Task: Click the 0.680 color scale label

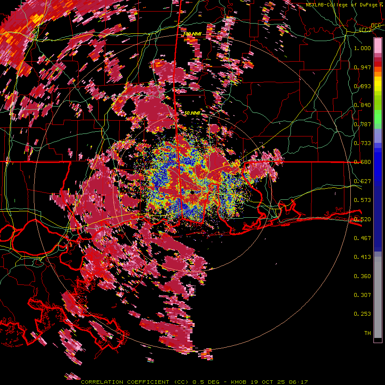Action: pos(362,162)
